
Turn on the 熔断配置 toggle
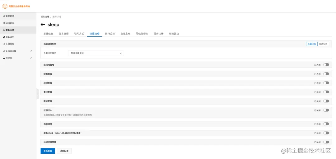[x=326, y=74]
